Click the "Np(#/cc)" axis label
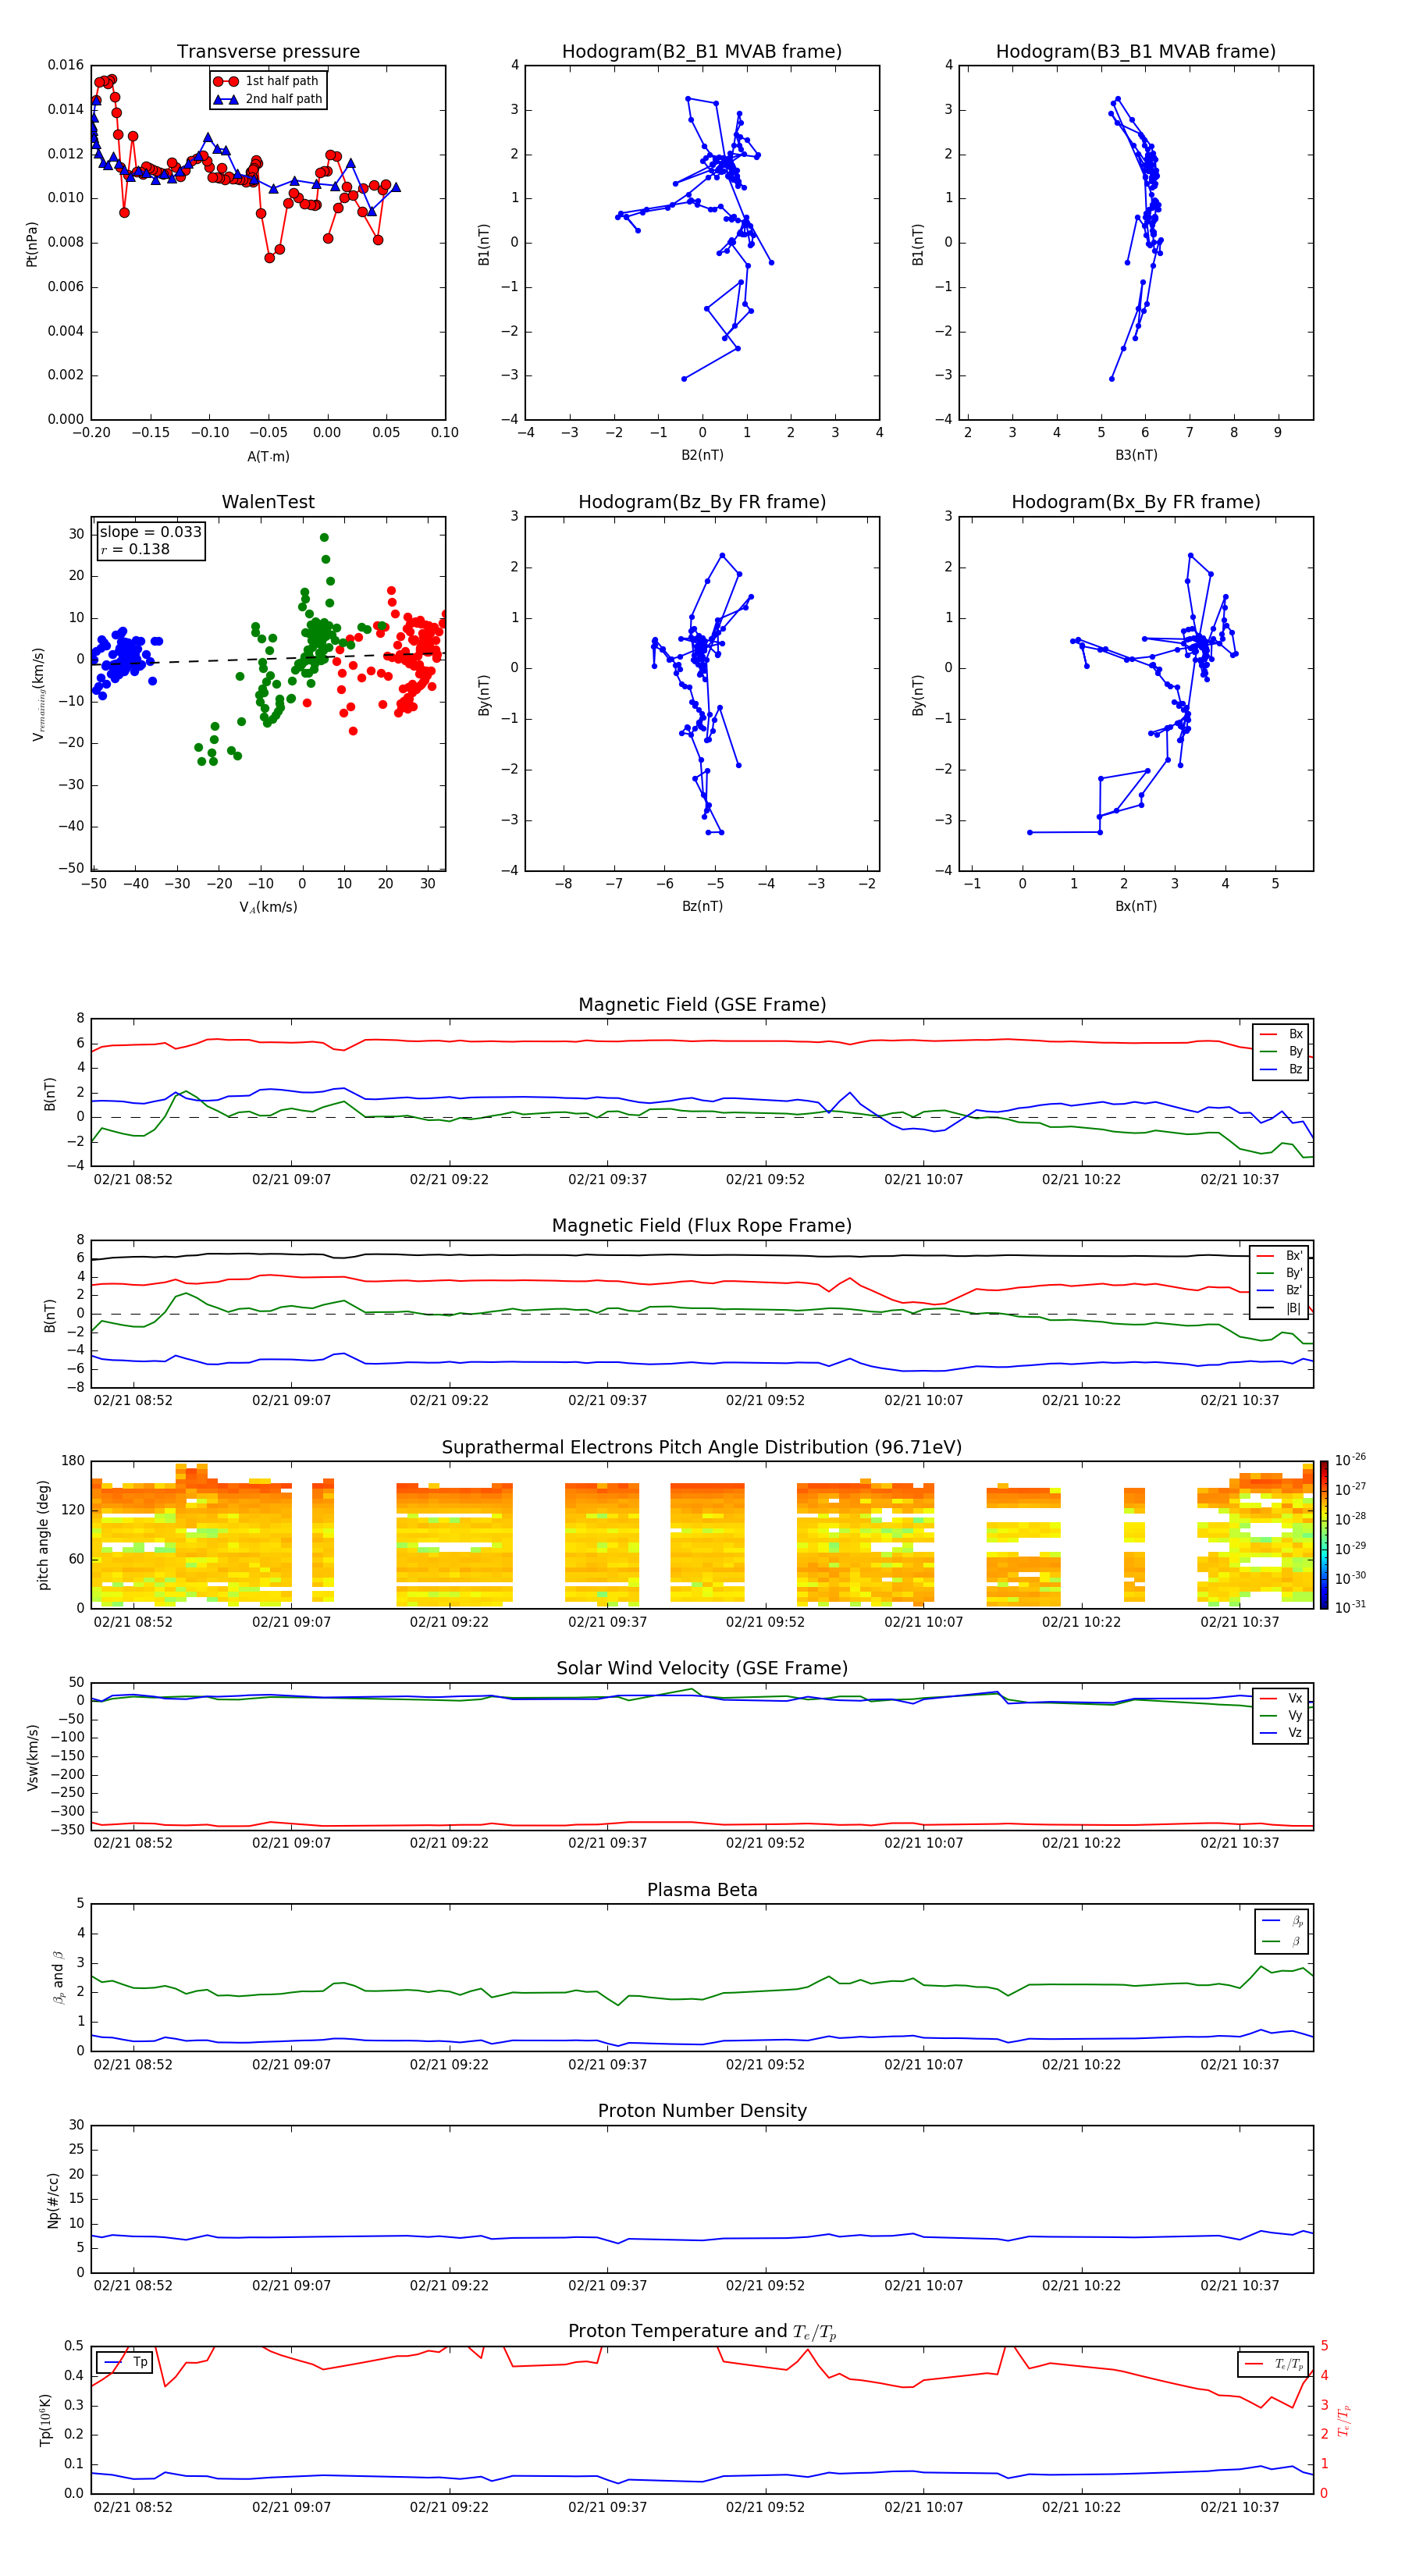Screen dimensions: 1405x2576 (x=53, y=2200)
